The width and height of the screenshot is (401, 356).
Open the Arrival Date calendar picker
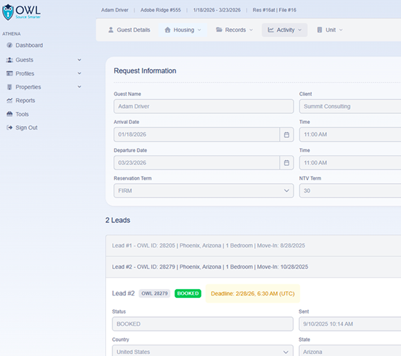pos(287,135)
